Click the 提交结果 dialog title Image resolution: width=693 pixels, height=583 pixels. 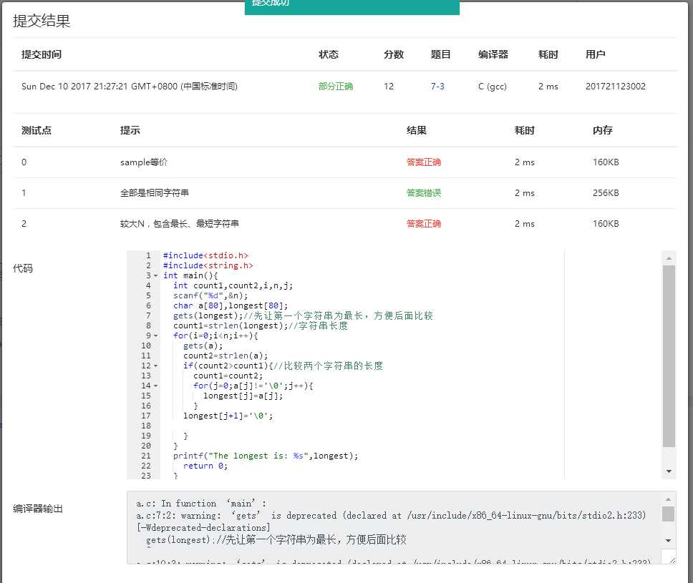42,21
